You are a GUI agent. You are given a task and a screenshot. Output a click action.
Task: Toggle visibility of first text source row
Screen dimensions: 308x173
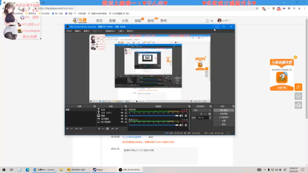(x=122, y=110)
